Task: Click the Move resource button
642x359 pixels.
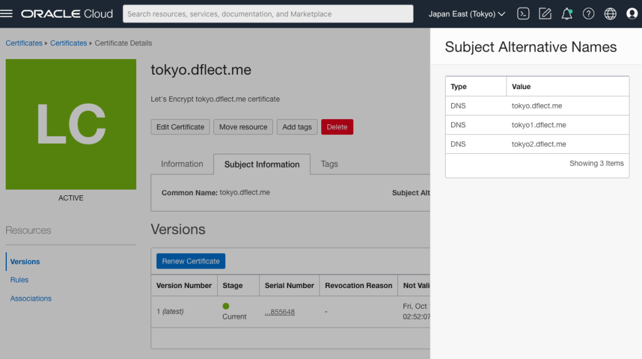Action: tap(243, 127)
